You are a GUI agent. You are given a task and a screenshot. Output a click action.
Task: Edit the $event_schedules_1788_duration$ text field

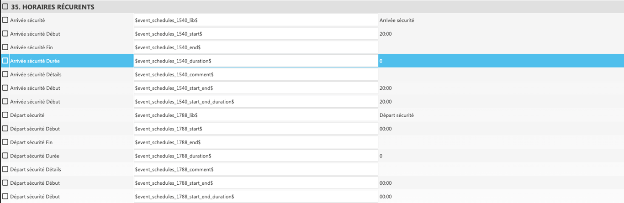256,156
